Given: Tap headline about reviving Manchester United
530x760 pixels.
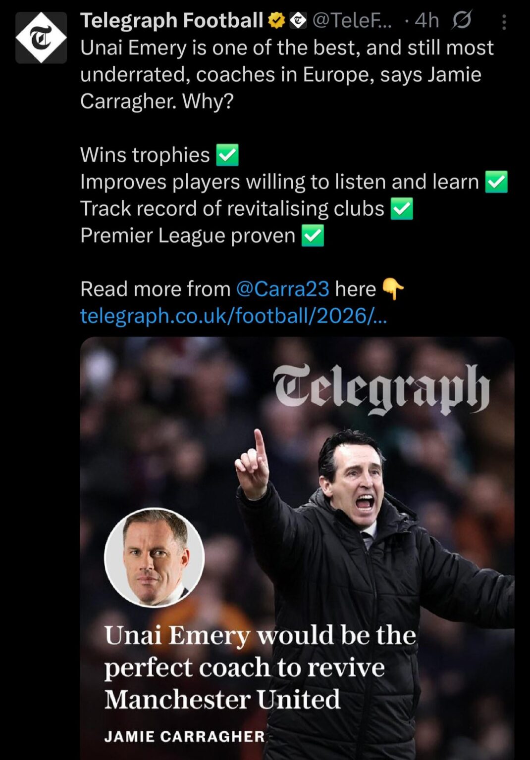Looking at the screenshot, I should 260,667.
